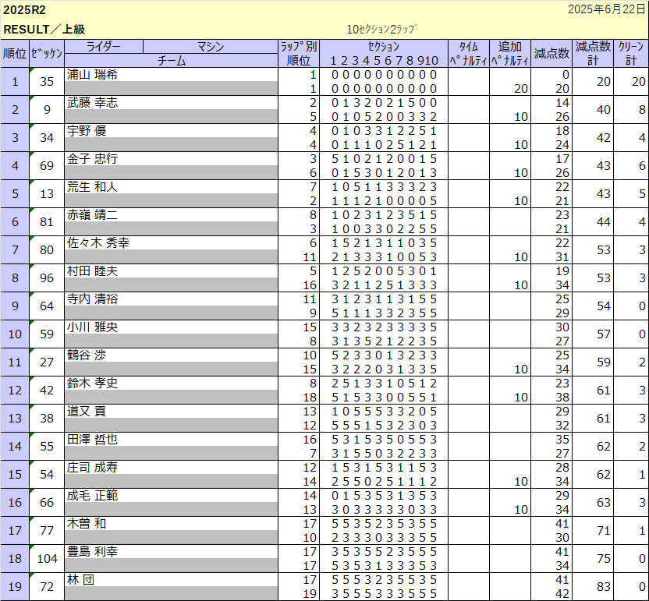Click rider name 佐々木 秀幸
This screenshot has width=649, height=601.
pyautogui.click(x=98, y=243)
